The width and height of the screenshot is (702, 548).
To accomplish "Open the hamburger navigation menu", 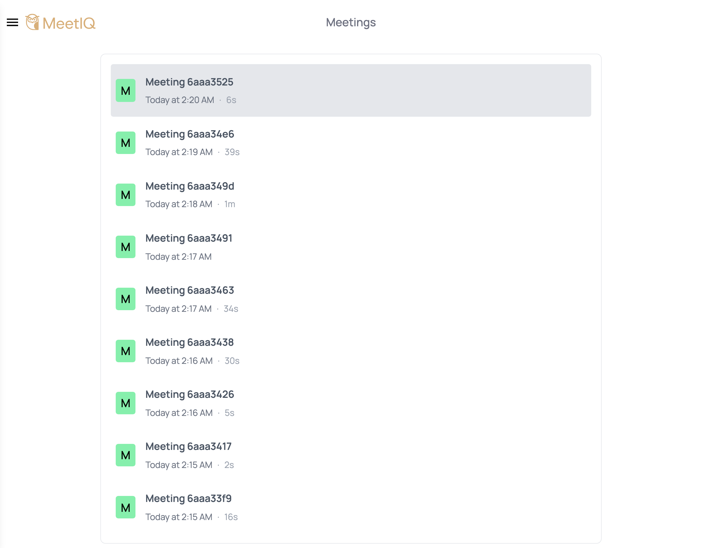I will [13, 22].
